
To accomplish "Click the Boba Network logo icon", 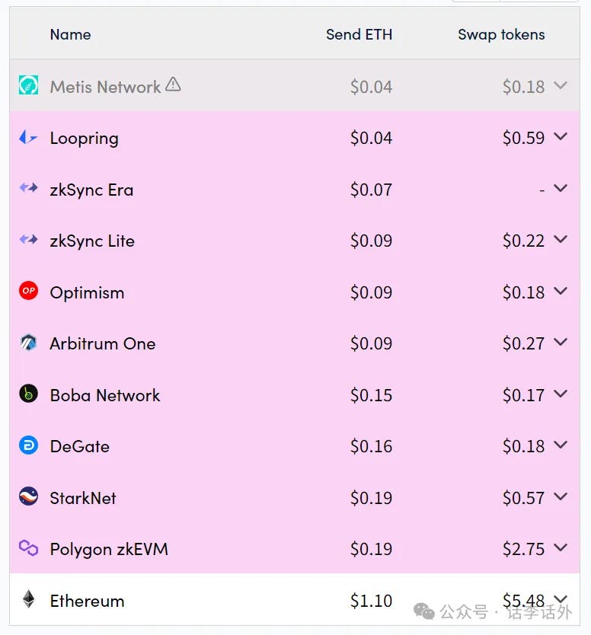I will [28, 394].
